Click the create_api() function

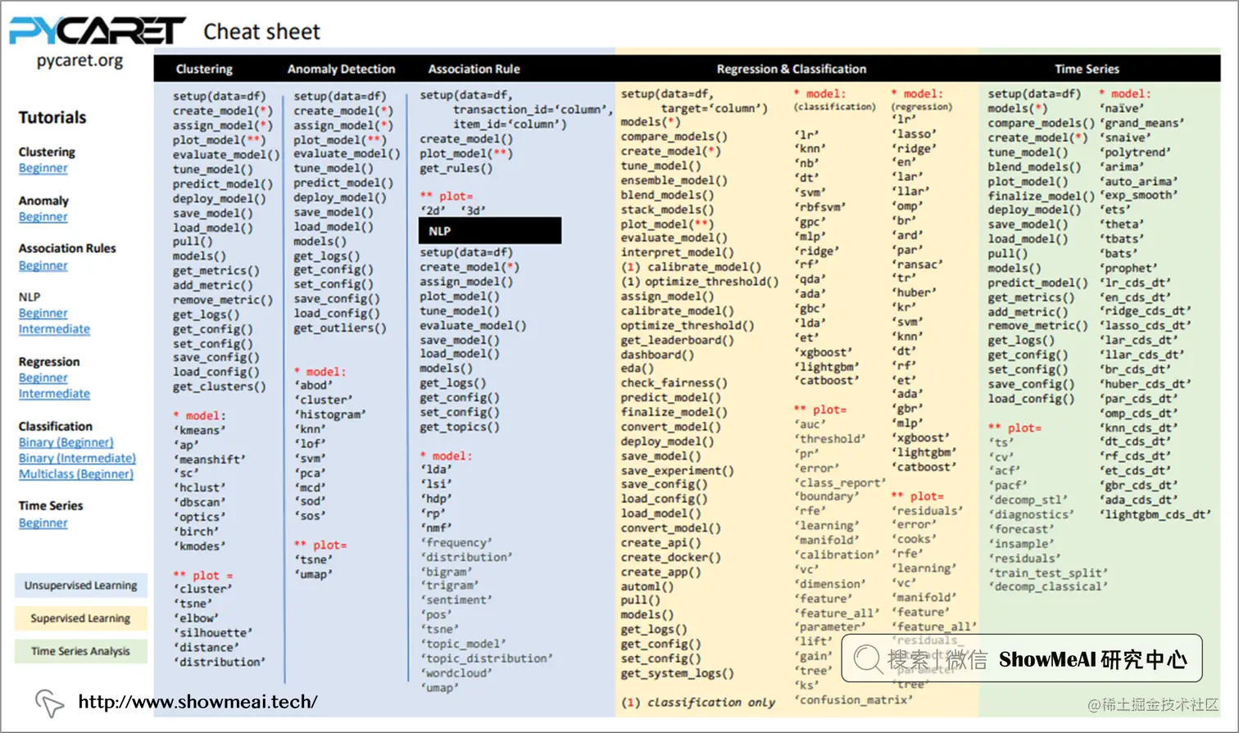pyautogui.click(x=660, y=543)
